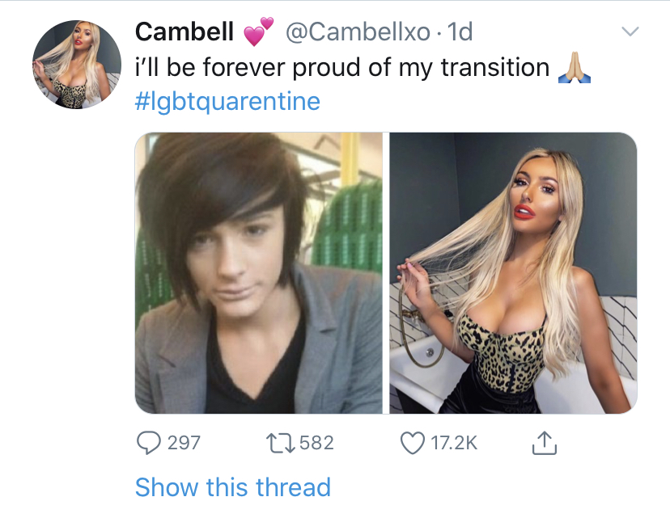Image resolution: width=670 pixels, height=518 pixels.
Task: Click the tweet text about transition
Action: click(x=342, y=68)
